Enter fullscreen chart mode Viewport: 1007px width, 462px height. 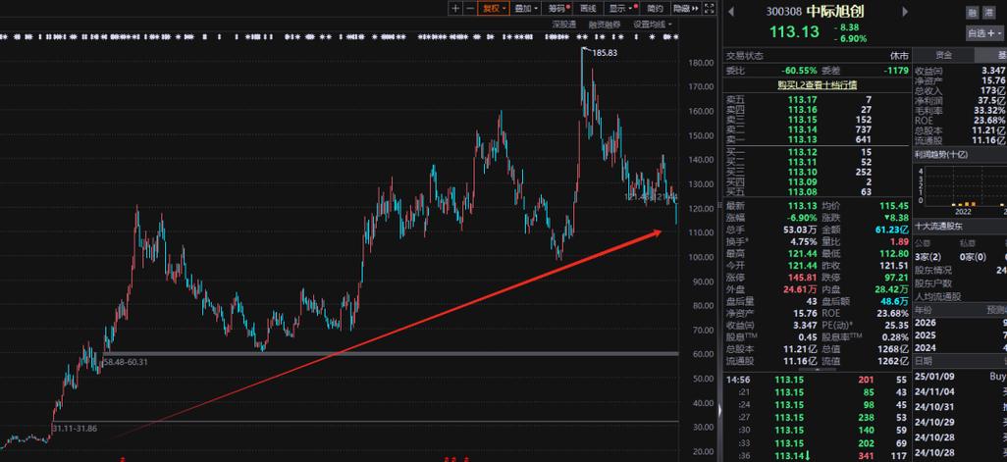coord(709,9)
